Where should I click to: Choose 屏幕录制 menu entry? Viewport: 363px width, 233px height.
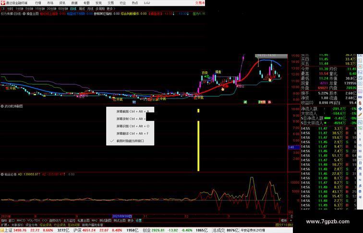click(x=130, y=119)
